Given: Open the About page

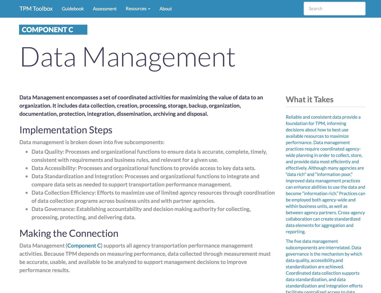Looking at the screenshot, I should tap(166, 9).
